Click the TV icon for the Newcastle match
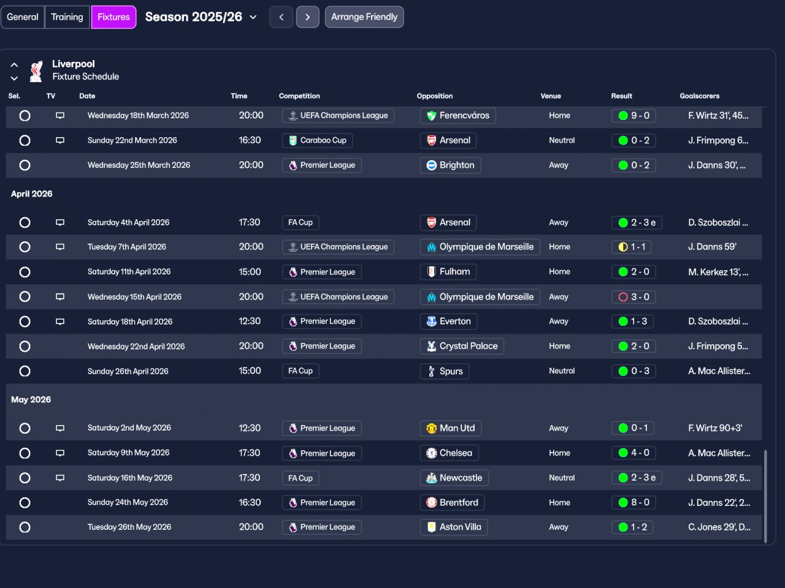 tap(60, 478)
